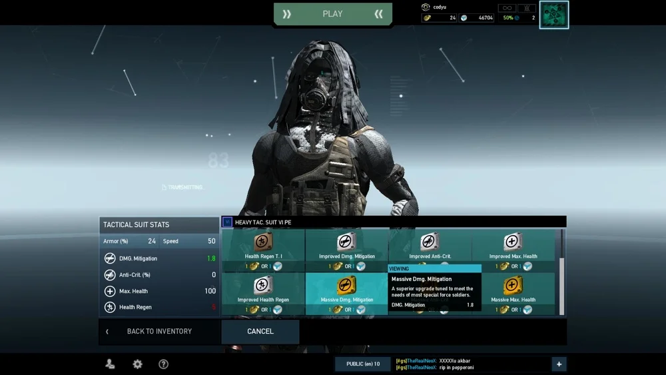This screenshot has height=375, width=666.
Task: Click the Max. Health stat icon
Action: pyautogui.click(x=110, y=291)
